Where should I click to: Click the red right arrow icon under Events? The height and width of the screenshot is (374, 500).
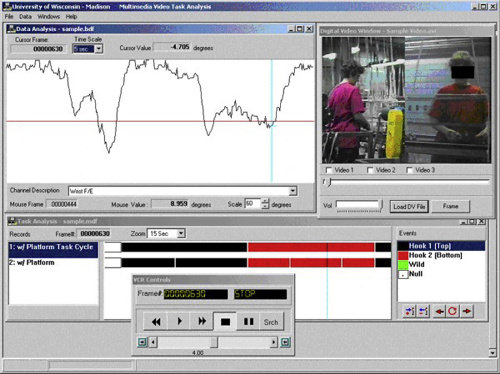[466, 311]
